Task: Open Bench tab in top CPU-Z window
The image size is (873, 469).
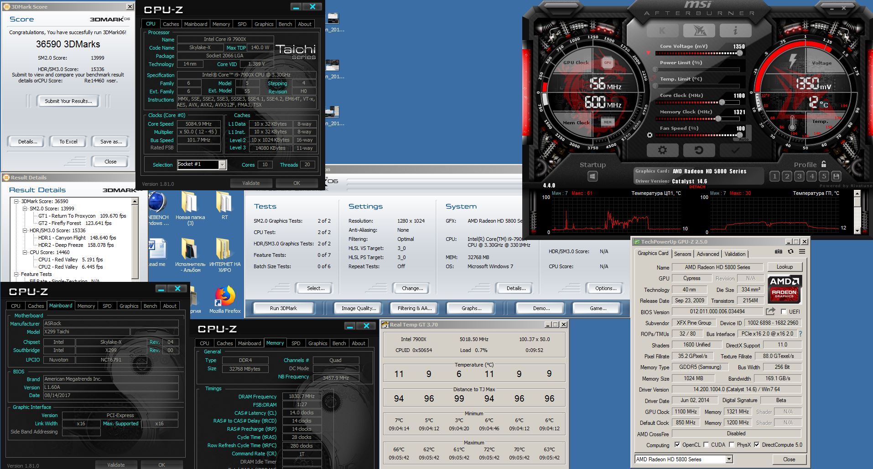Action: 285,24
